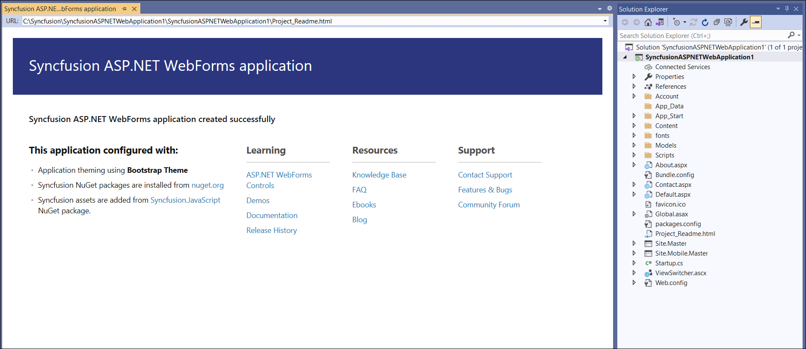
Task: Focus the Search Solution Explorer field
Action: [x=702, y=35]
